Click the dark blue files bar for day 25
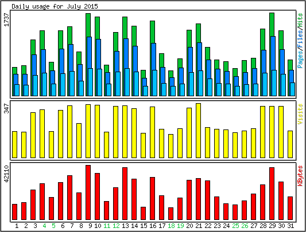Screen dimensions: 306x232 pyautogui.click(x=236, y=81)
